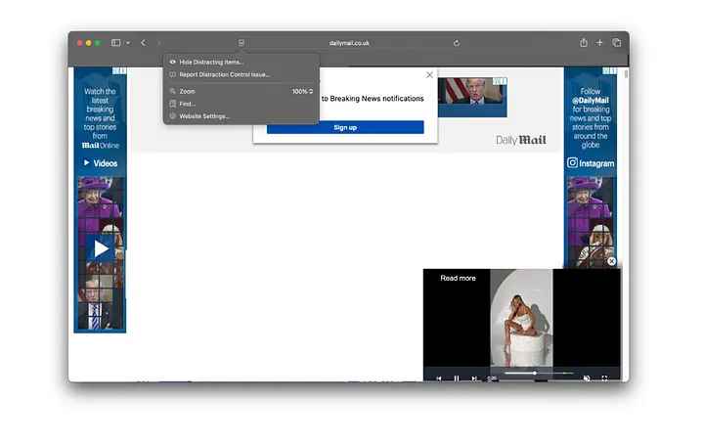Choose Report Distraction Control Issue
Image resolution: width=704 pixels, height=444 pixels.
(224, 74)
